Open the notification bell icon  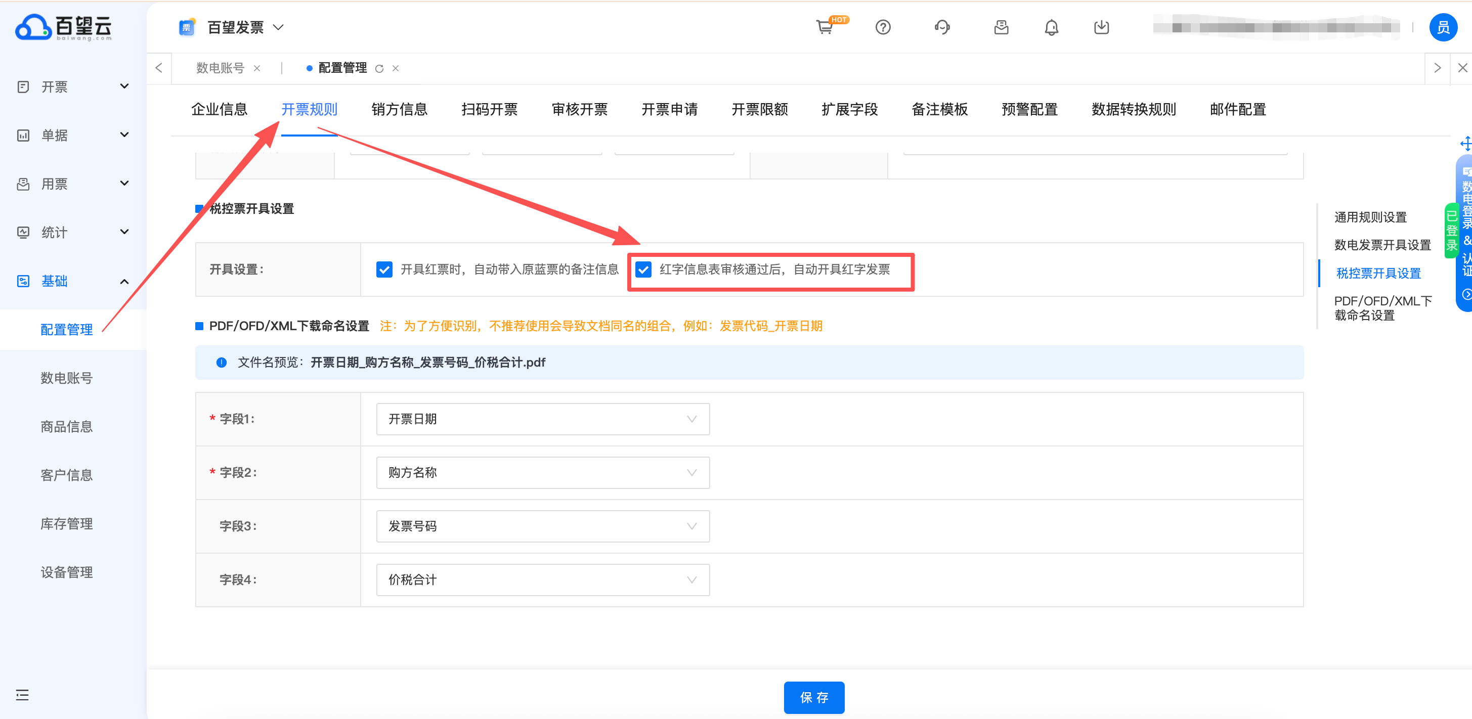coord(1051,27)
